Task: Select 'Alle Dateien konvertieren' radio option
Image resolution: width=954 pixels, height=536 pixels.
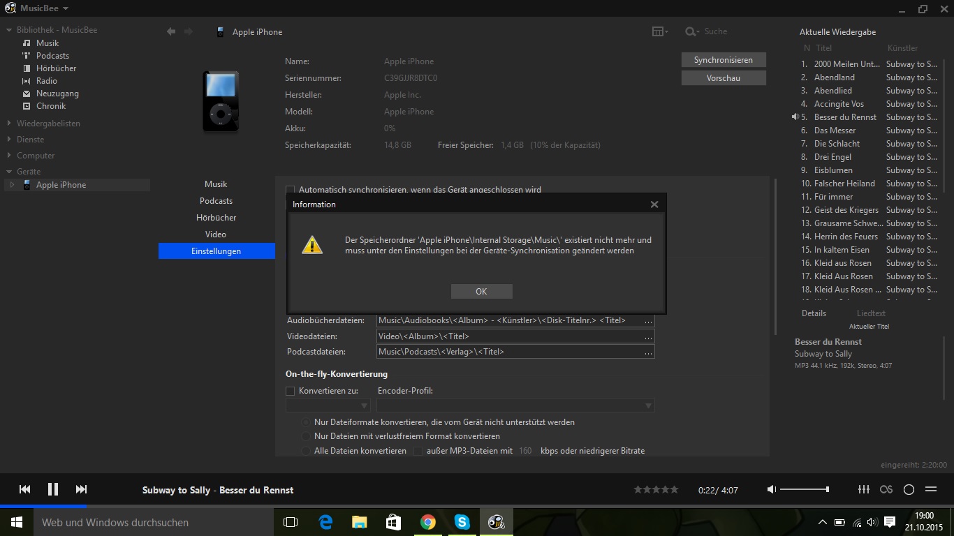Action: click(x=306, y=451)
